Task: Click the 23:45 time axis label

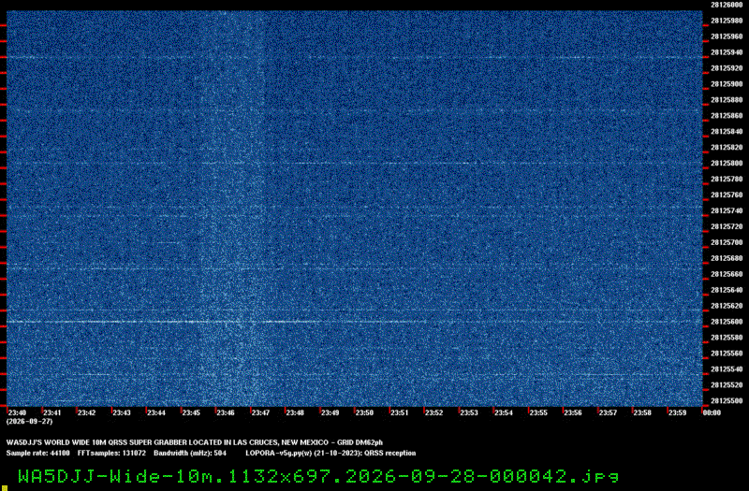Action: tap(191, 412)
